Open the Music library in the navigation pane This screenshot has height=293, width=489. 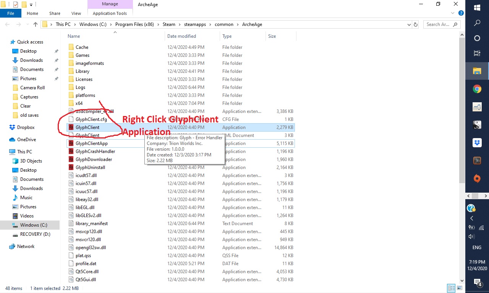26,198
